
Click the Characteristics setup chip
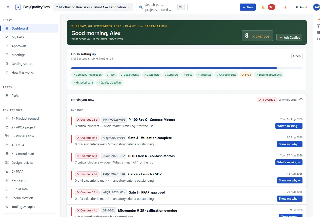[226, 75]
